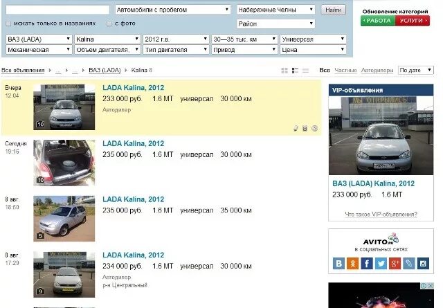The image size is (443, 308).
Task: Open the large VIP listing car photo
Action: [381, 136]
